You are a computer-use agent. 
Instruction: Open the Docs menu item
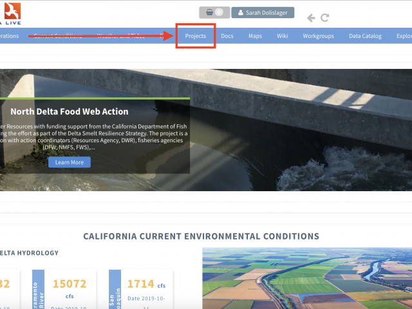tap(227, 36)
